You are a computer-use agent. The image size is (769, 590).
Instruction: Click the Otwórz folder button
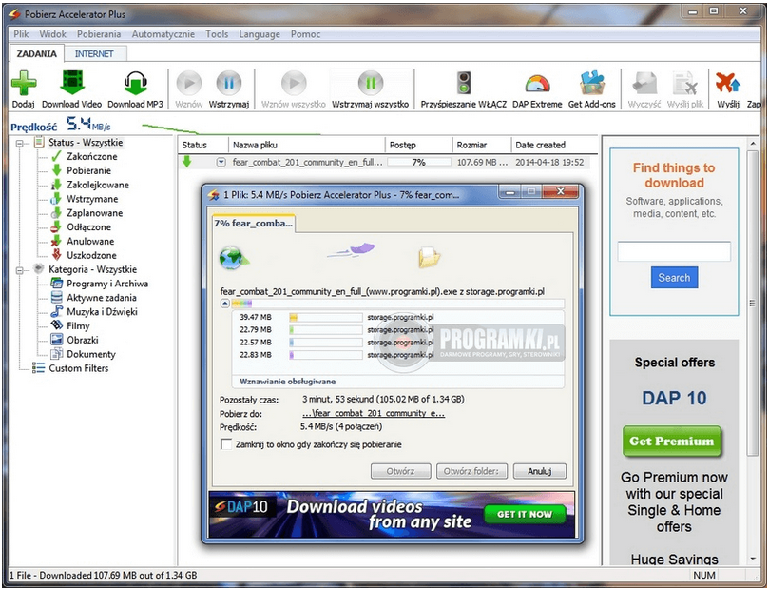pos(471,471)
